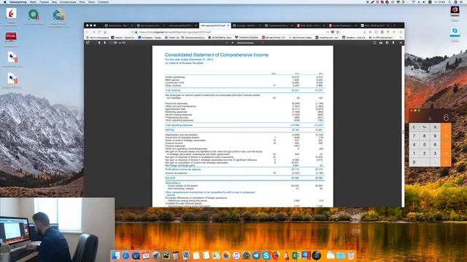
Task: Open Calendar from the dock
Action: coord(146,255)
